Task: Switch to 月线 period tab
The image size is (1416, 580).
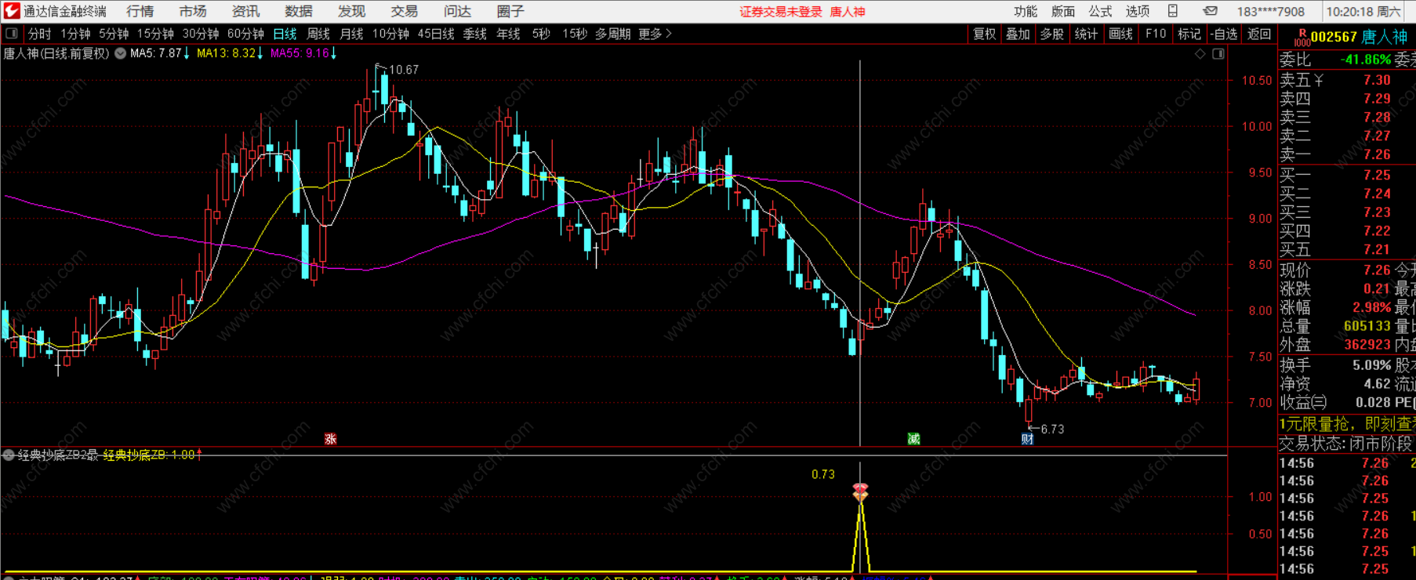Action: tap(351, 34)
